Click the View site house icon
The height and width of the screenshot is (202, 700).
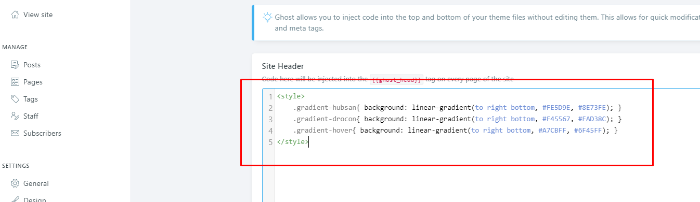[x=15, y=15]
